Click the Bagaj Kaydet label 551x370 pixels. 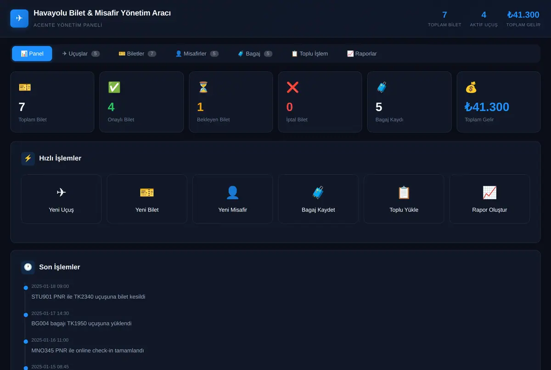click(x=318, y=210)
